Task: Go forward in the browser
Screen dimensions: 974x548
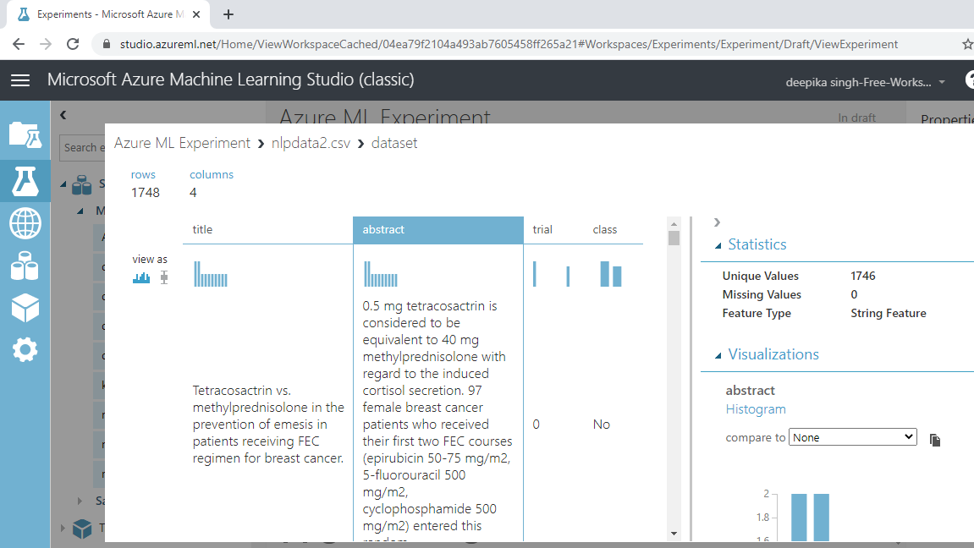Action: [46, 44]
